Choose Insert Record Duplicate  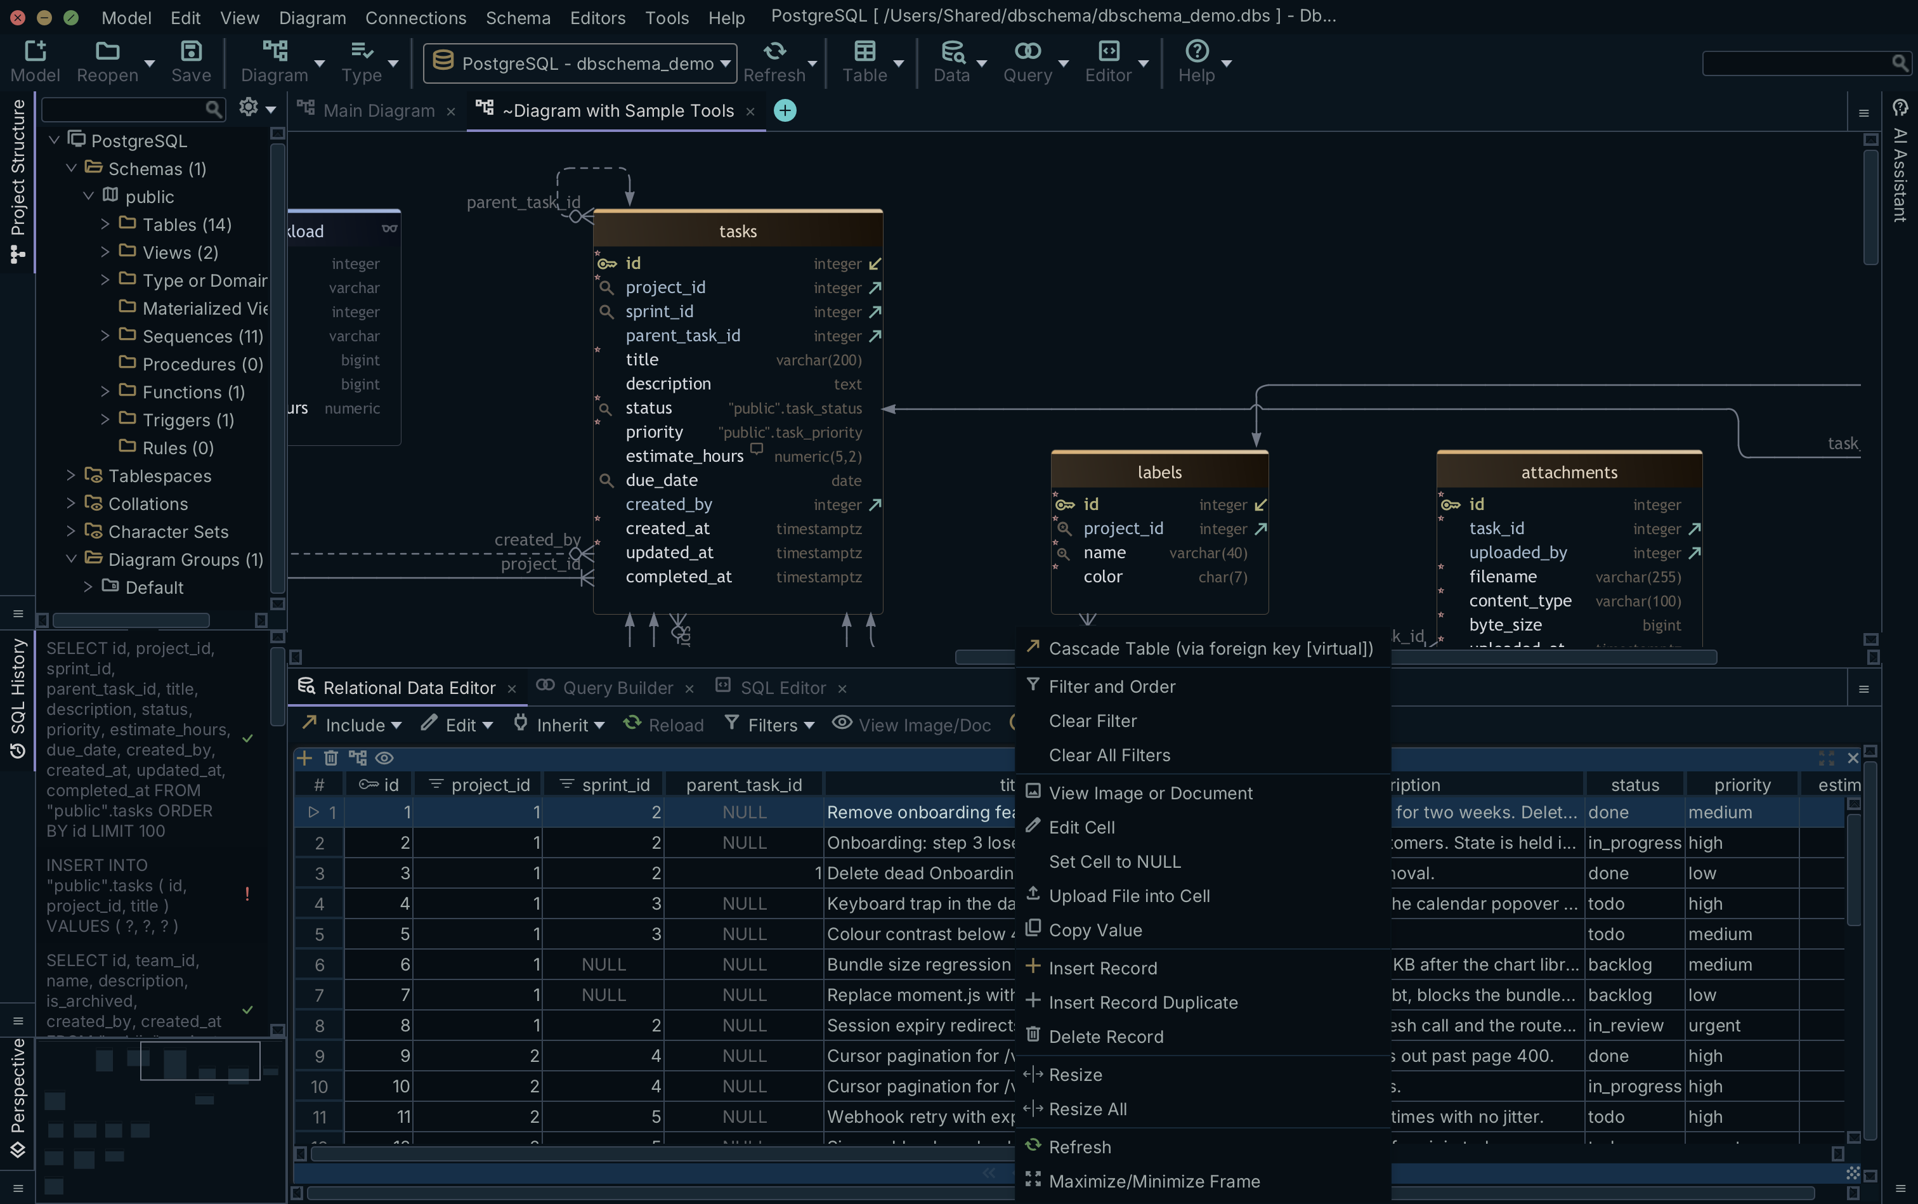(x=1203, y=1002)
